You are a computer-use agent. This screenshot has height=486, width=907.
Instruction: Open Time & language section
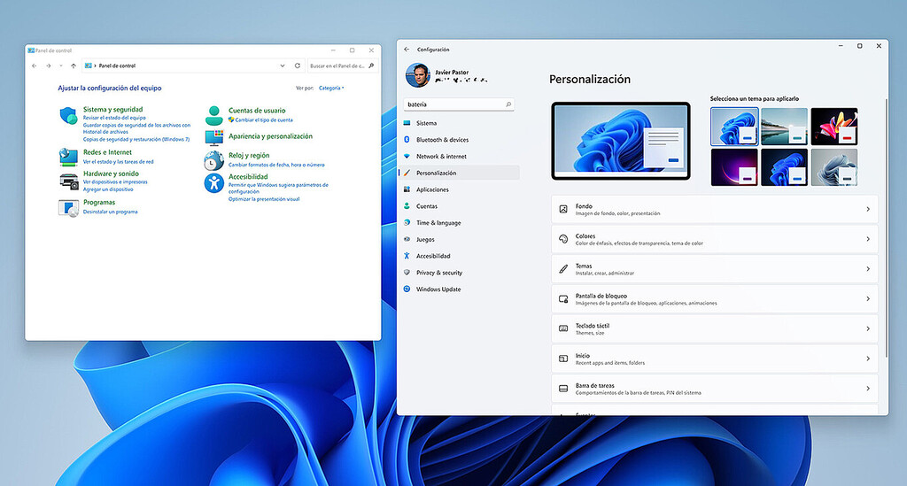(x=460, y=223)
